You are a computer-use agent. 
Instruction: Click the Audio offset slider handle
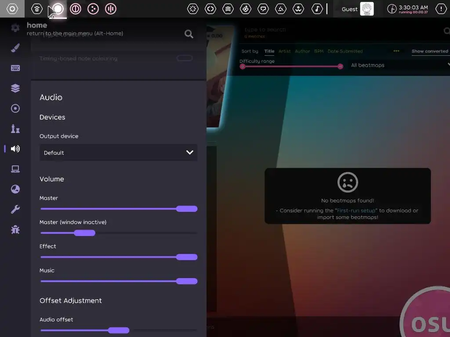tap(119, 330)
